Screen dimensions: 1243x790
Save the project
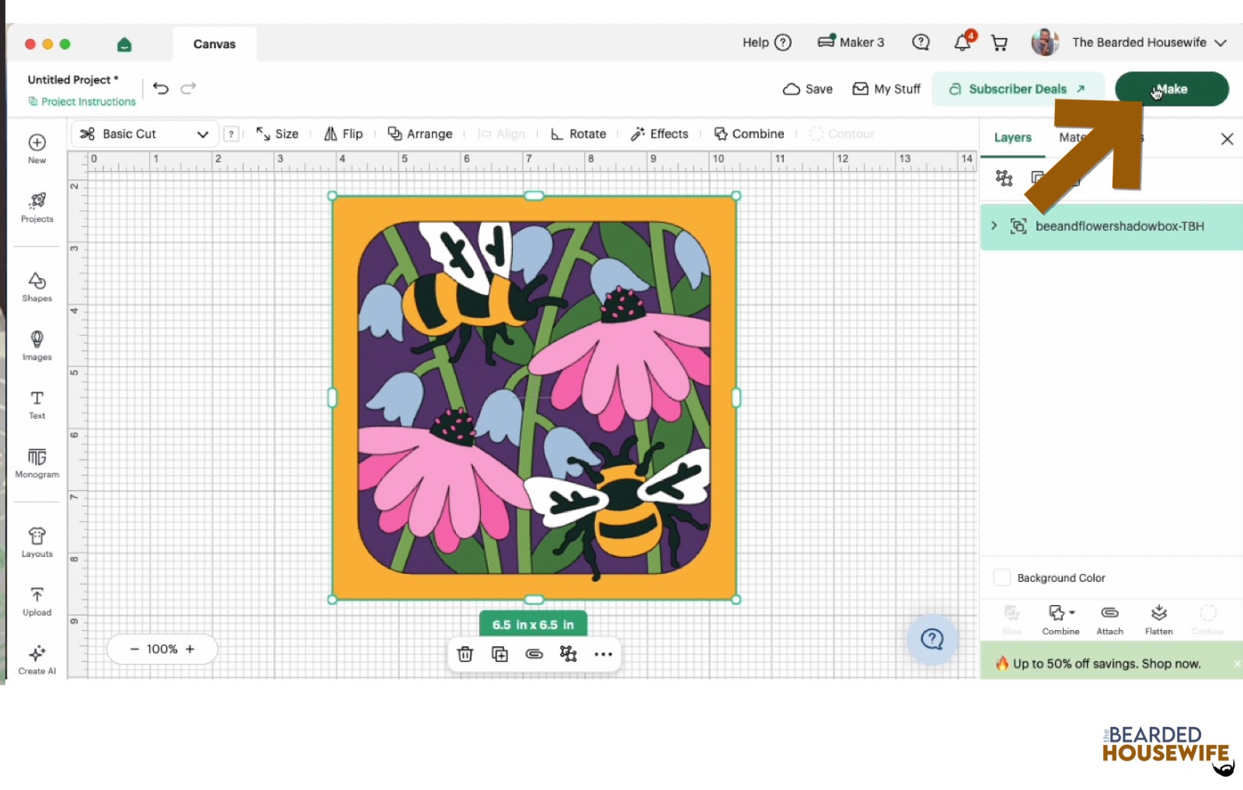[x=808, y=89]
